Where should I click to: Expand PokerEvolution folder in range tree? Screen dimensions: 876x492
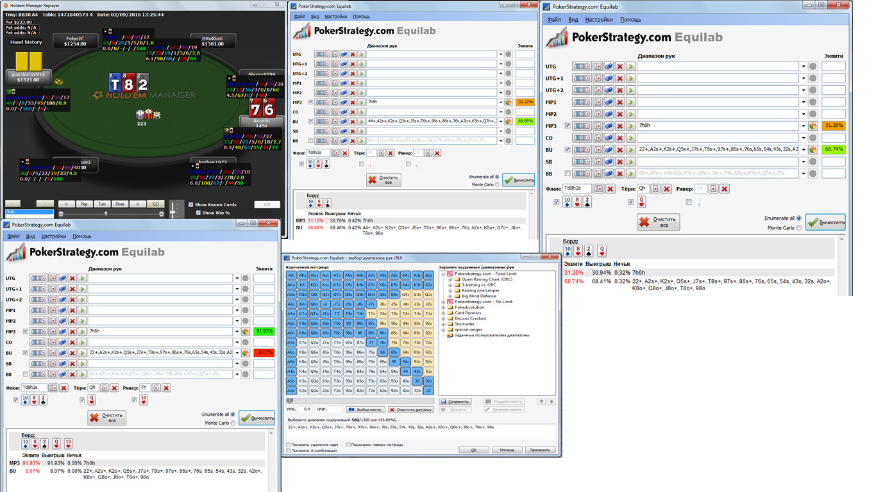click(x=443, y=307)
